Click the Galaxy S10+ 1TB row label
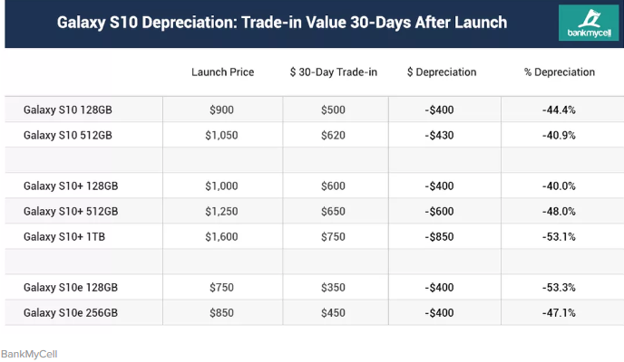 (x=64, y=237)
